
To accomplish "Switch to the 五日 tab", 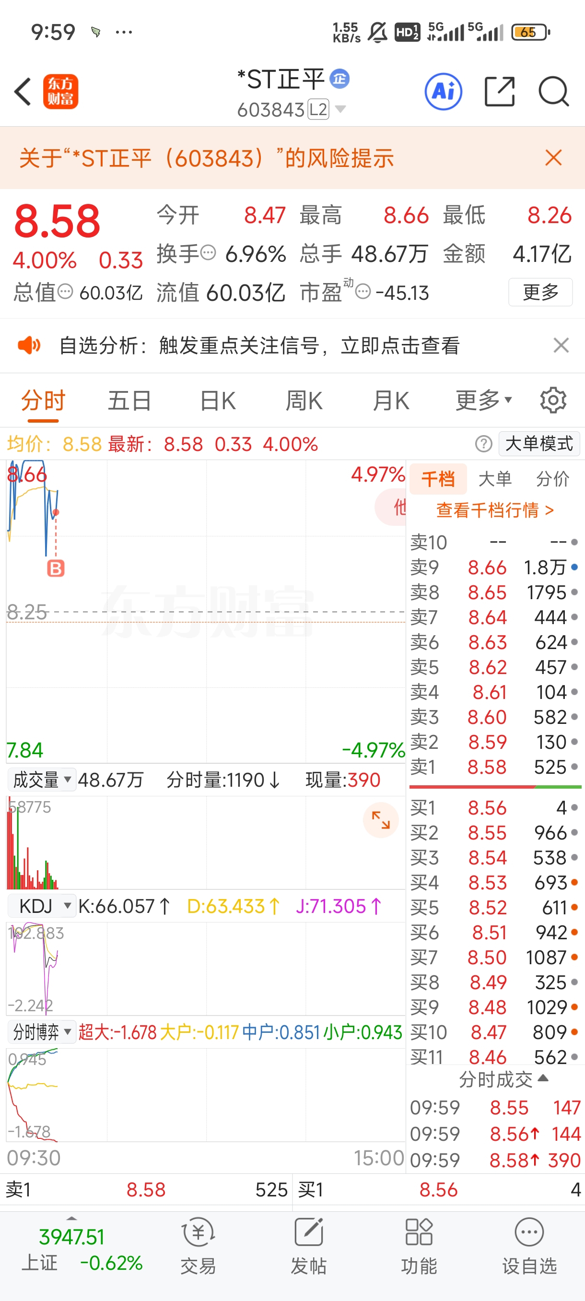I will click(x=130, y=401).
